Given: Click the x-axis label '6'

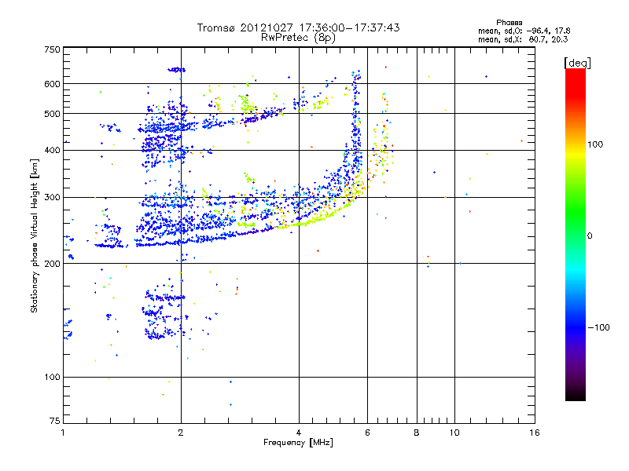Looking at the screenshot, I should 367,433.
